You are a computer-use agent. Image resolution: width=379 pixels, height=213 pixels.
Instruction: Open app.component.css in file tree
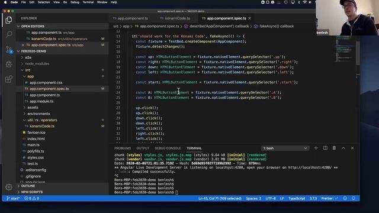pos(46,83)
